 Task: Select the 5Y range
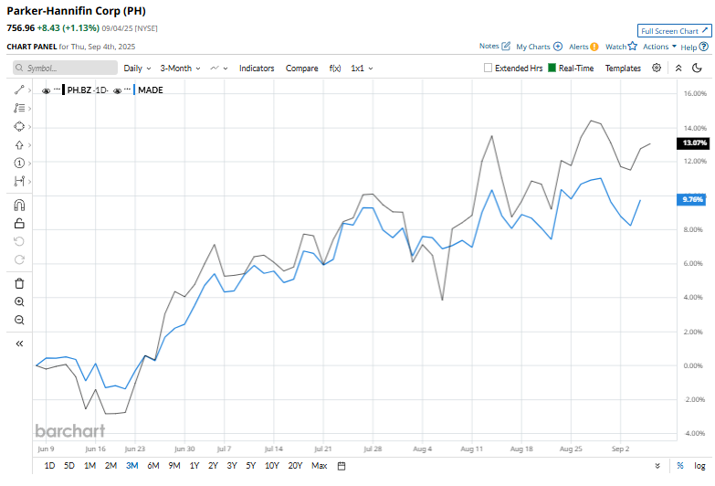point(251,466)
